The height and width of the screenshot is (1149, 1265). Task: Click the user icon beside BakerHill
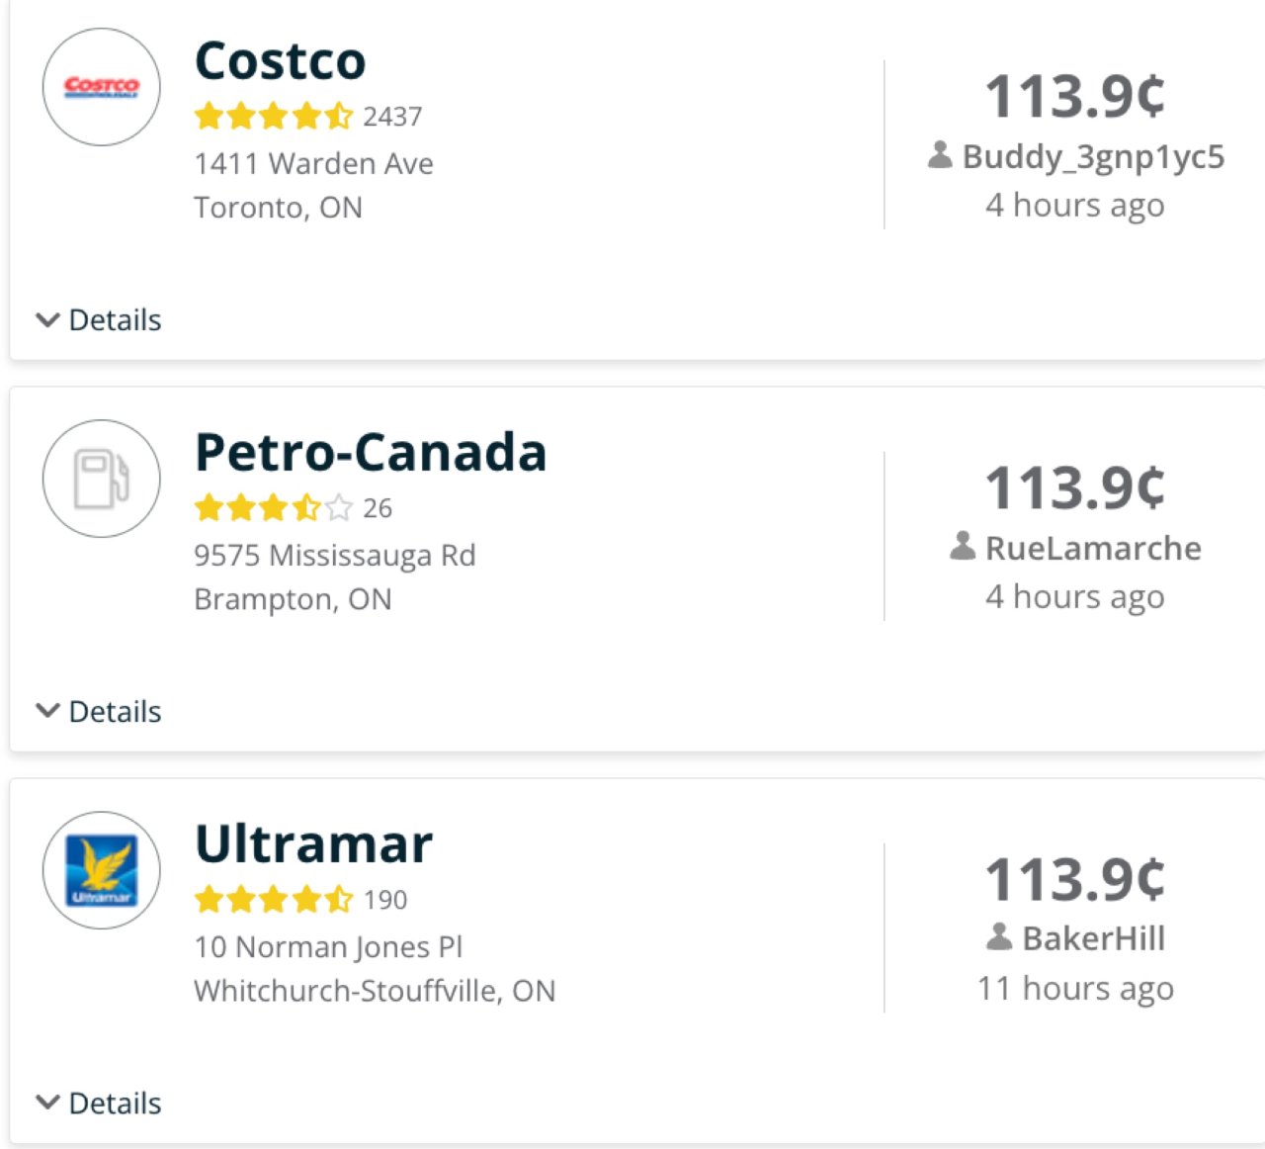pyautogui.click(x=999, y=936)
